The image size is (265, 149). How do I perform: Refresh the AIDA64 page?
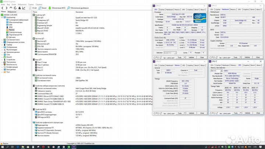pos(15,8)
